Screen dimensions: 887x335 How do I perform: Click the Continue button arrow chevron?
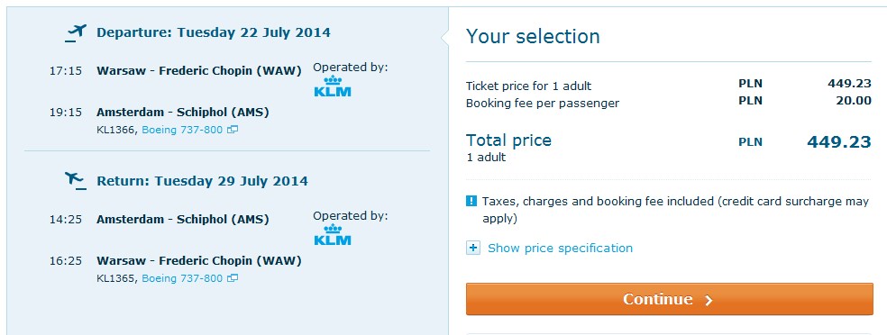tap(709, 300)
